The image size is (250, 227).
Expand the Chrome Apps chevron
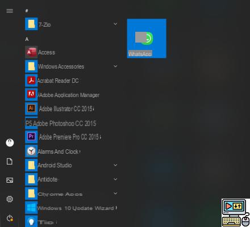tap(115, 194)
